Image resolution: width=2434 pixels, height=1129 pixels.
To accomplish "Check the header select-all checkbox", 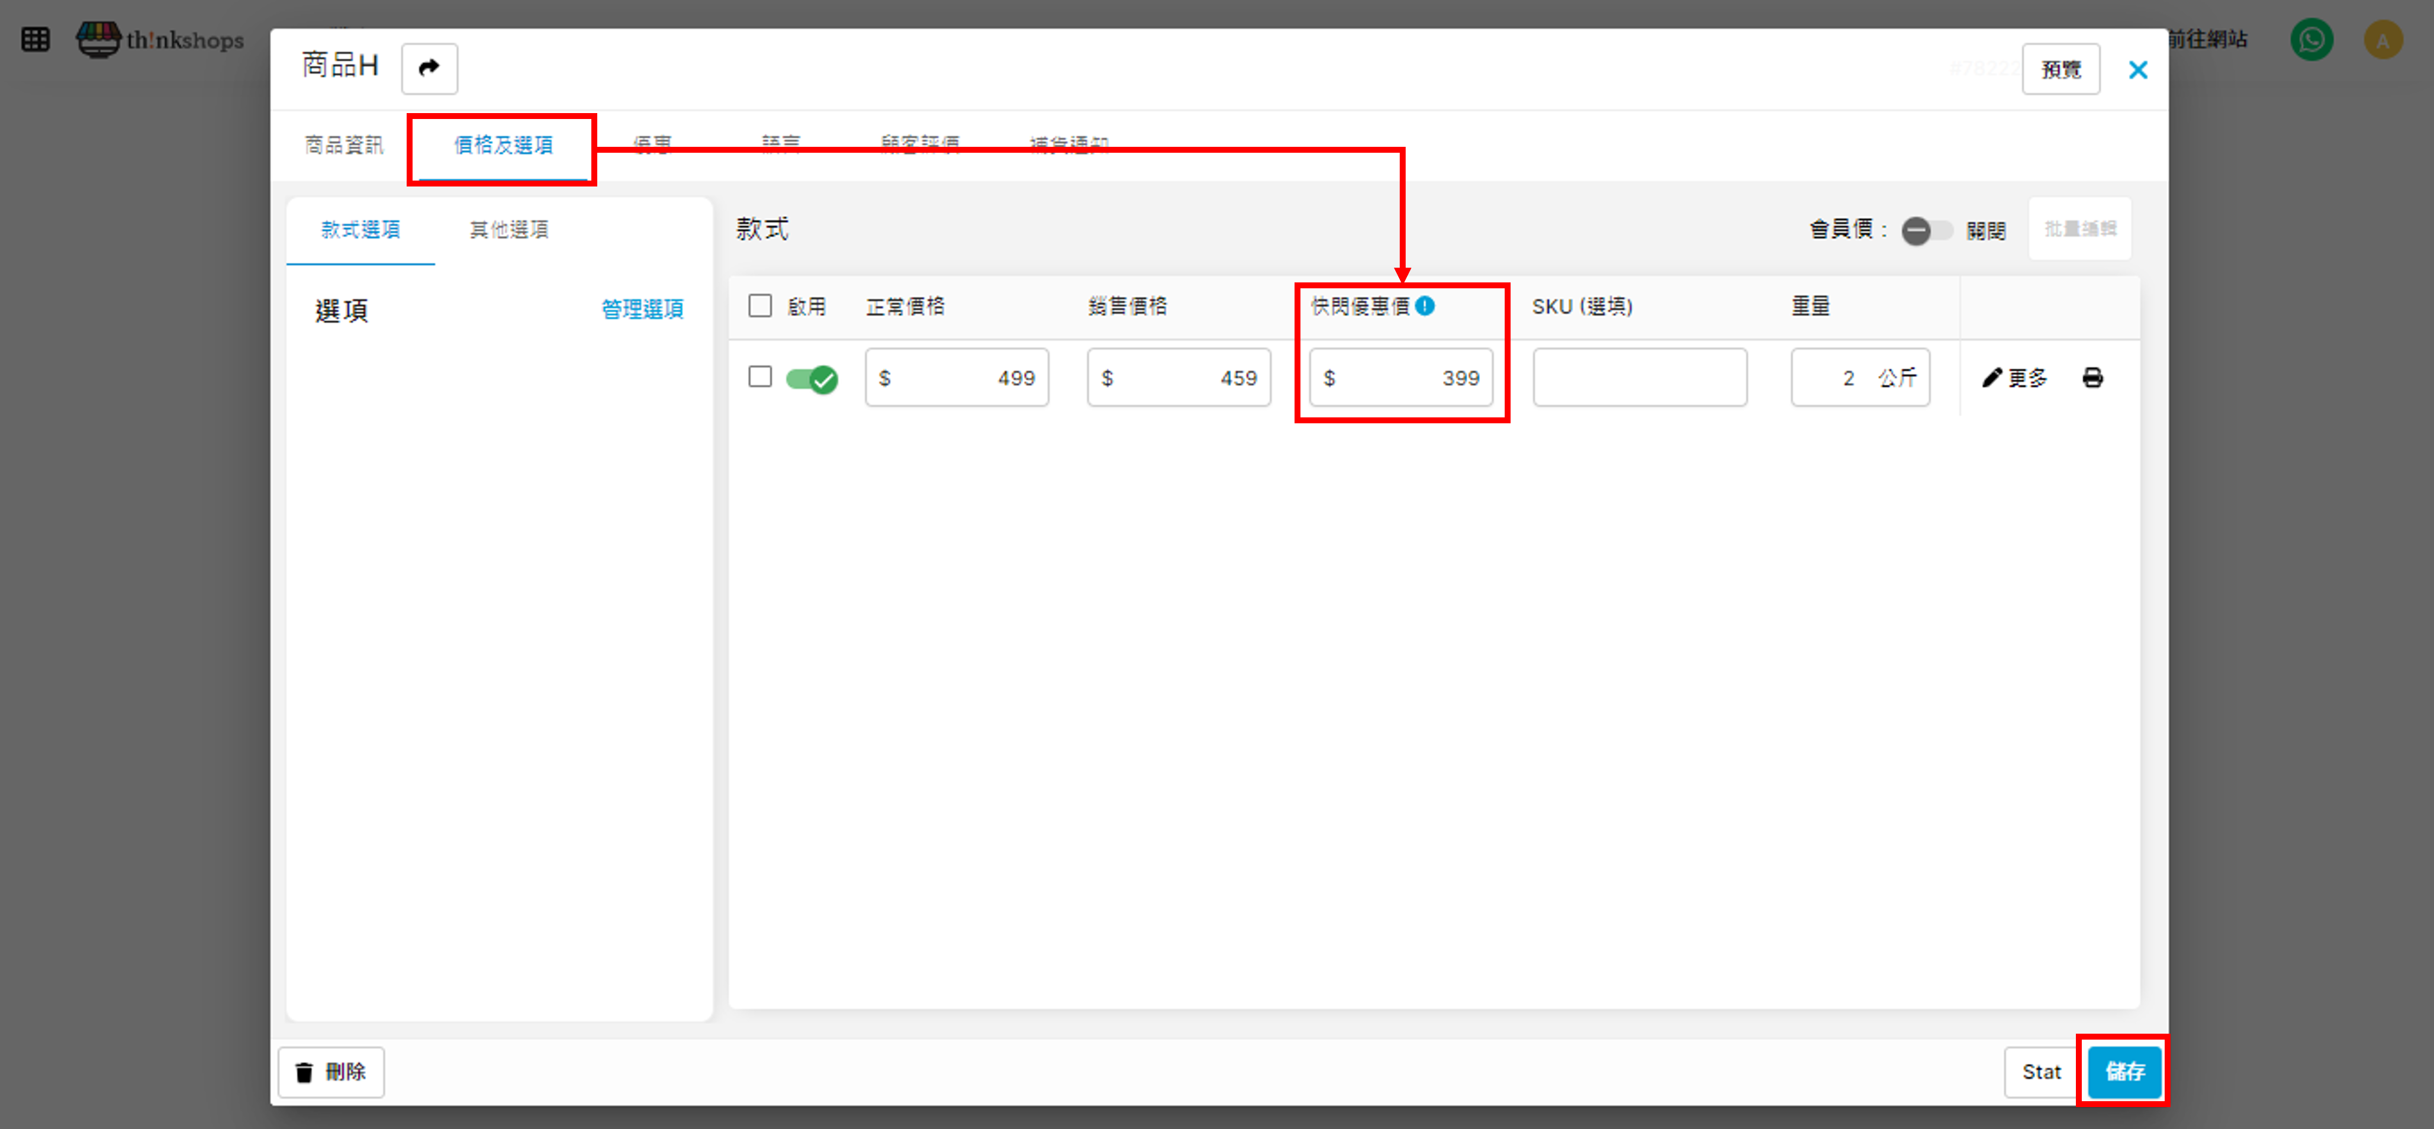I will click(x=759, y=306).
